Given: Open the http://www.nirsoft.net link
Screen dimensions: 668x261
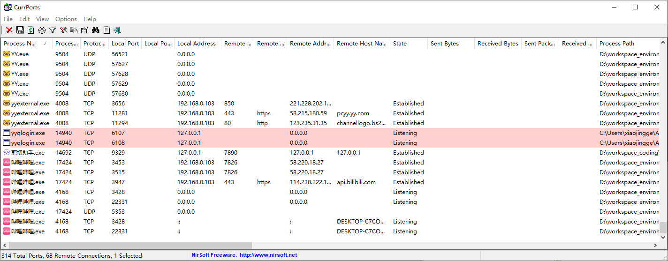Looking at the screenshot, I should 268,255.
